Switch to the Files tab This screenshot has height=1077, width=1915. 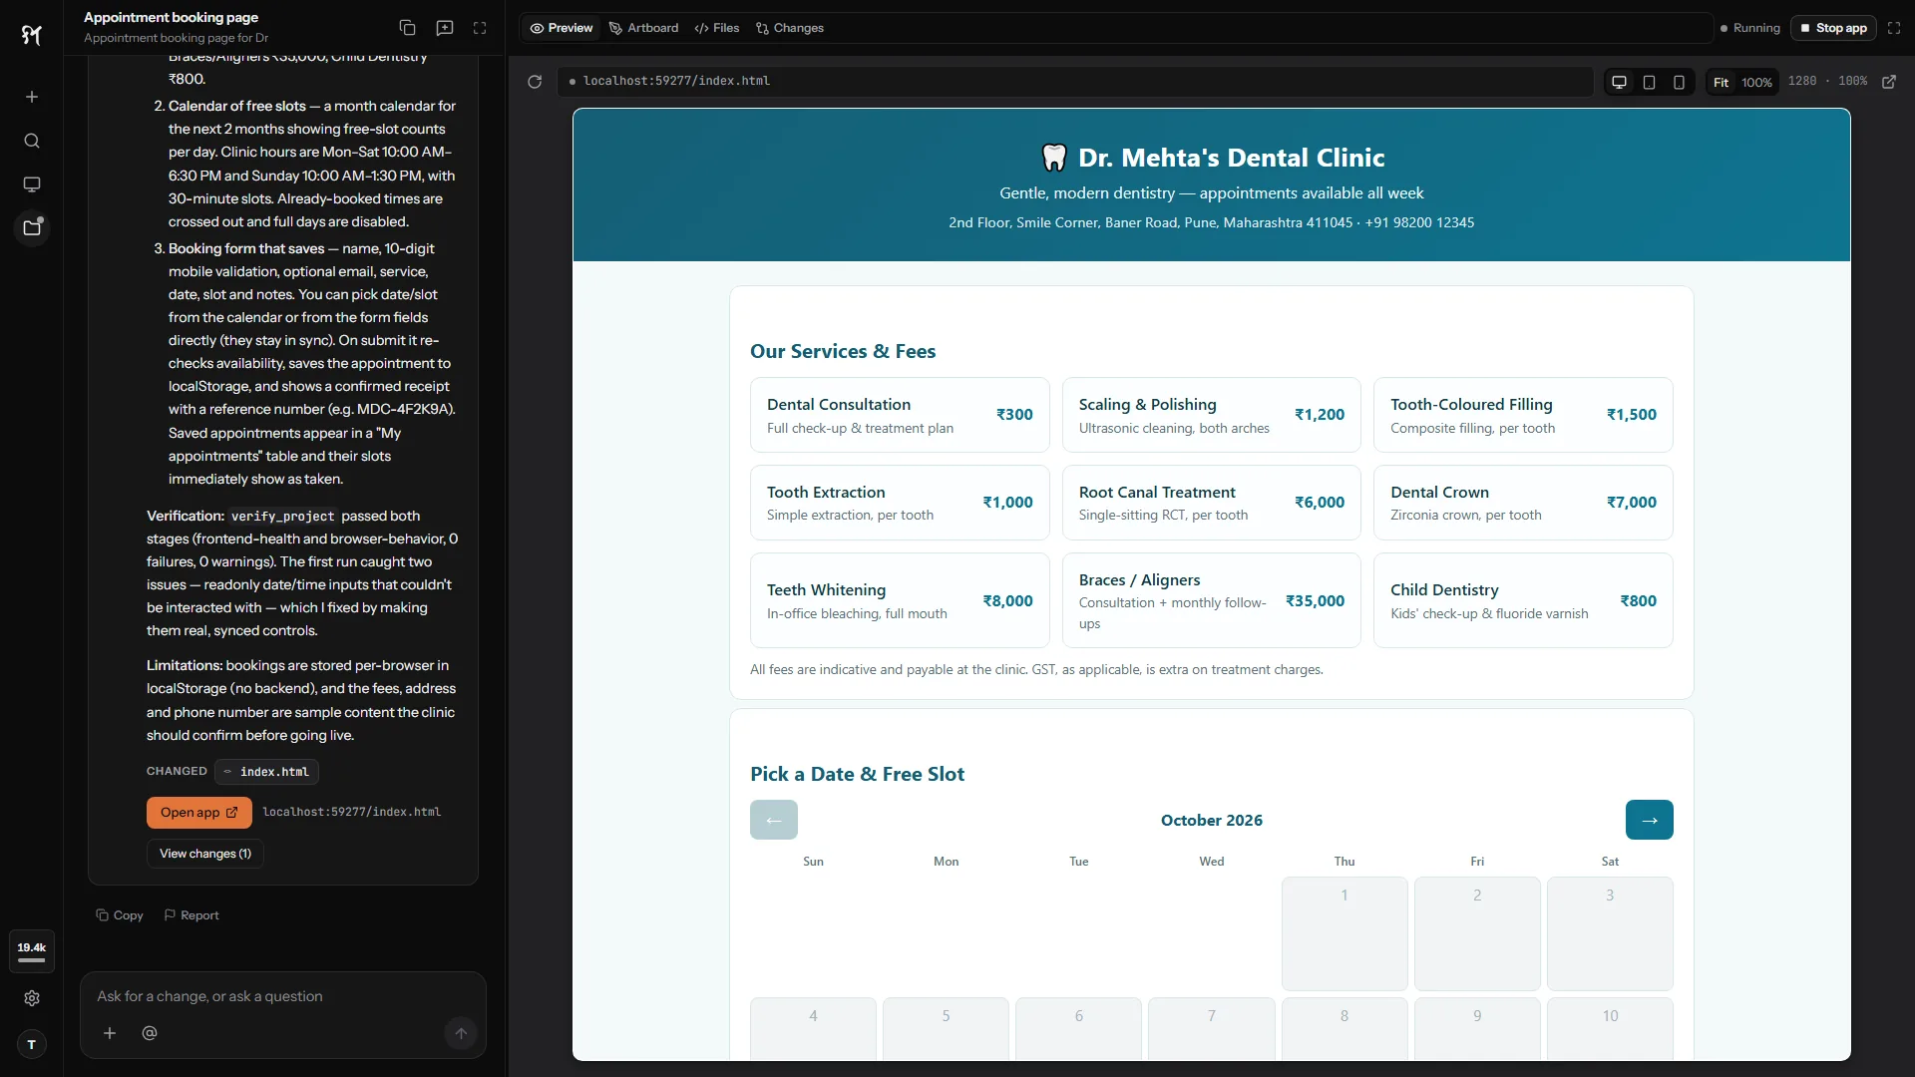pyautogui.click(x=717, y=28)
